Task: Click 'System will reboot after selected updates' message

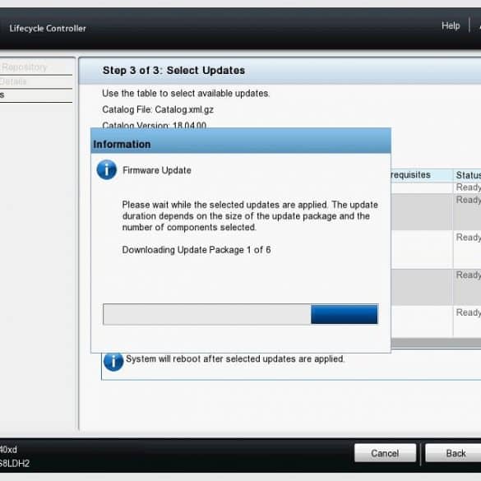Action: [x=235, y=358]
